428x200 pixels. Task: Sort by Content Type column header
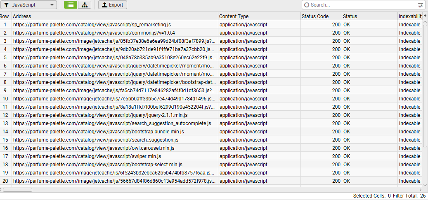click(x=259, y=16)
